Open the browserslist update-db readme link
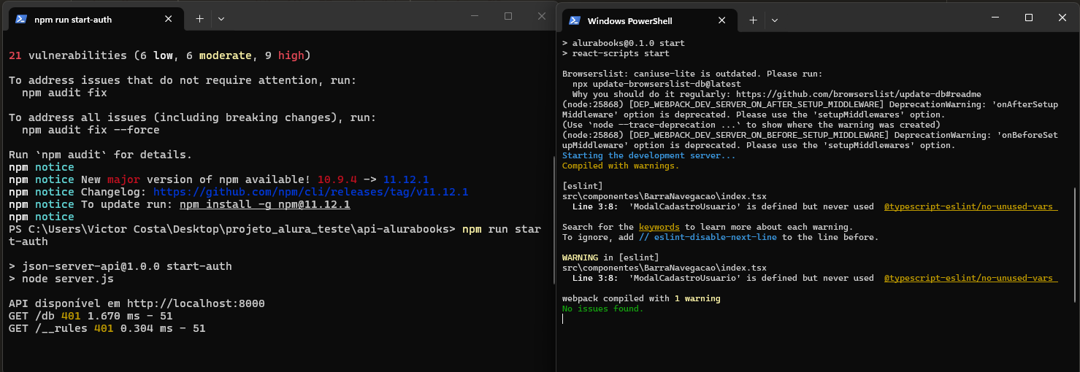Viewport: 1080px width, 372px height. (859, 95)
